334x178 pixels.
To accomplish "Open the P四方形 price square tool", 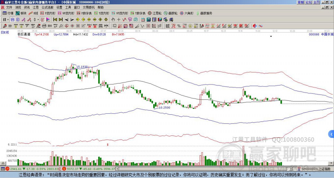I will click(x=48, y=13).
